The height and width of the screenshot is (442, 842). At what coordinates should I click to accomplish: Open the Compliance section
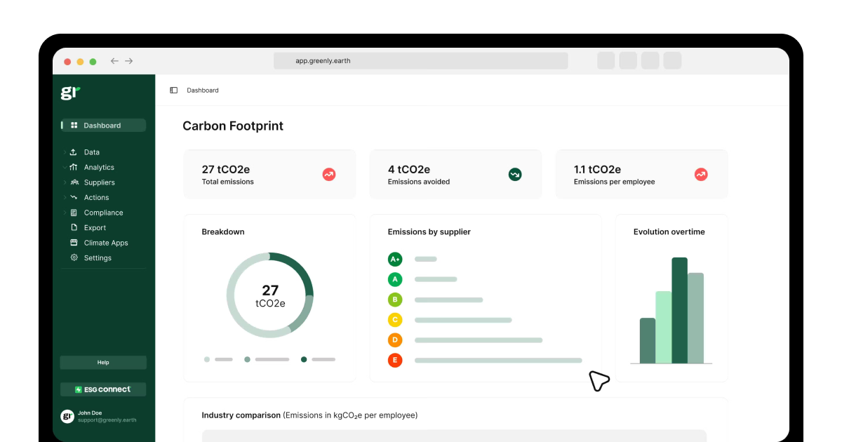[104, 213]
